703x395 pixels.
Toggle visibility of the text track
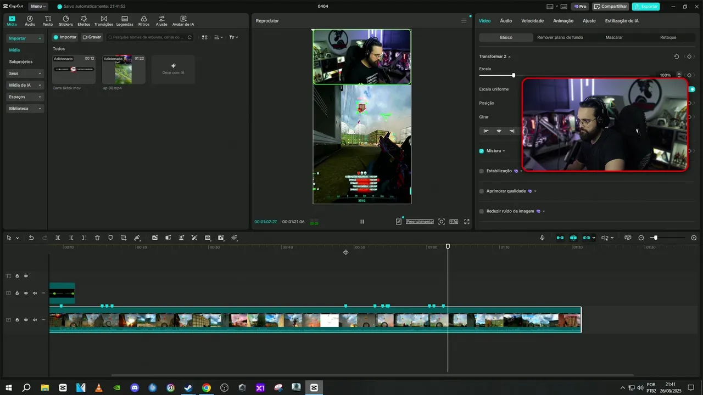click(x=26, y=276)
